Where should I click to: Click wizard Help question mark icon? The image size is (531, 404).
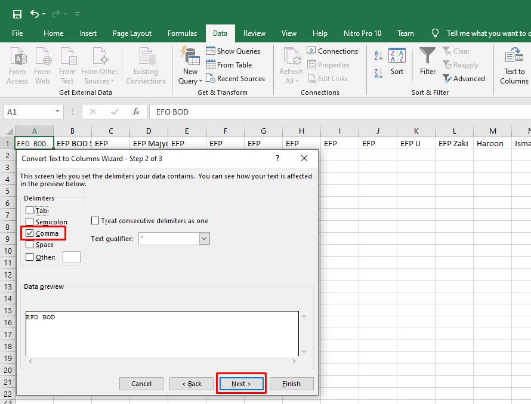[277, 158]
